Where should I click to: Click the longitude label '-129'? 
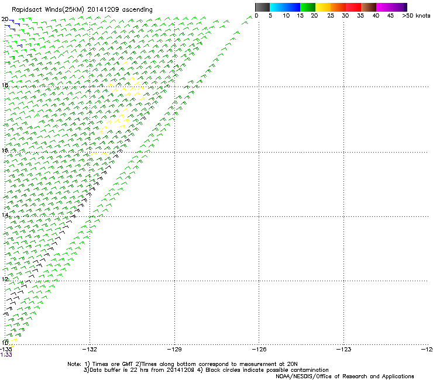pos(174,350)
